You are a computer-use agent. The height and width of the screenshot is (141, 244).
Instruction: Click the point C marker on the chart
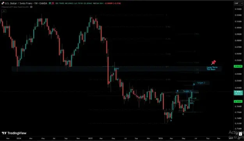point(183,114)
